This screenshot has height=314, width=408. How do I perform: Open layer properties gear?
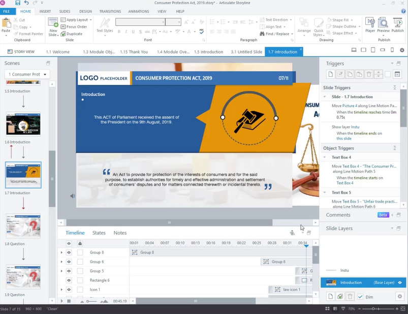click(x=400, y=297)
